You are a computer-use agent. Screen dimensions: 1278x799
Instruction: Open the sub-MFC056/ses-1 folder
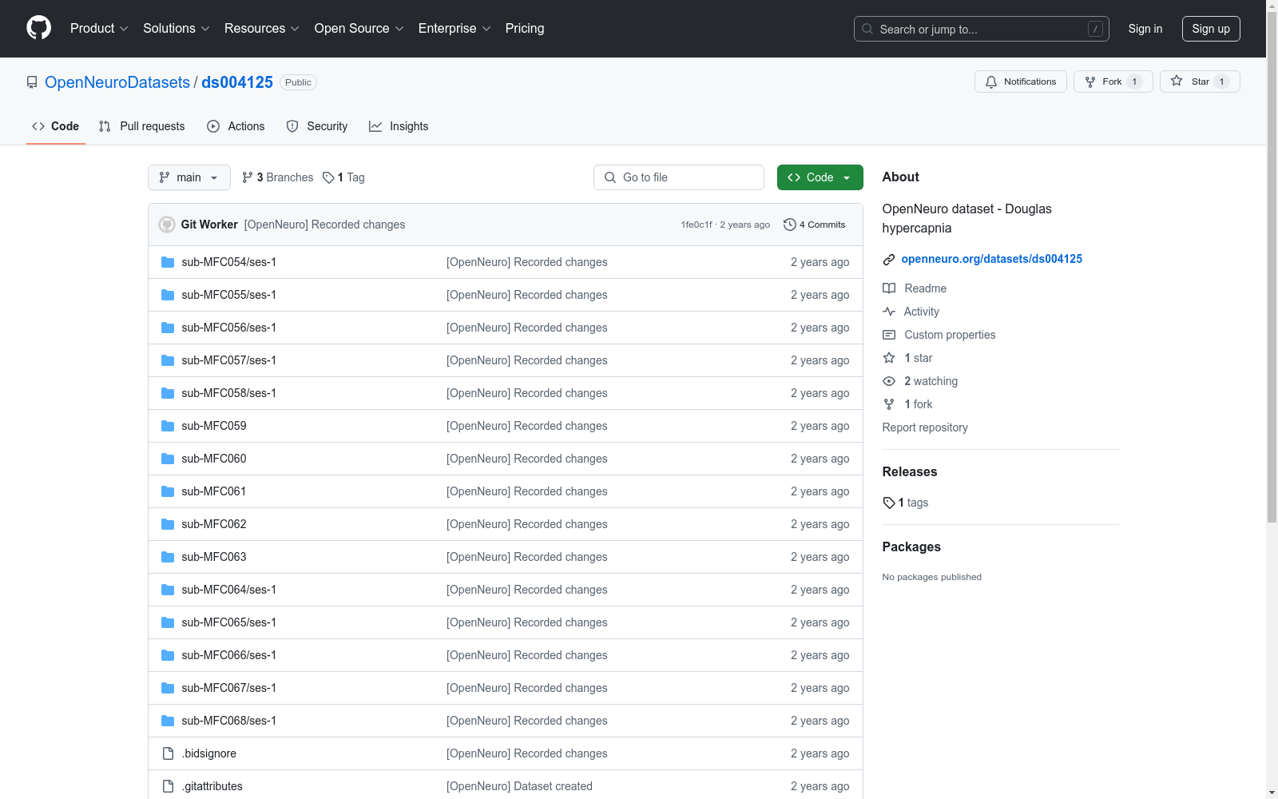pyautogui.click(x=228, y=328)
